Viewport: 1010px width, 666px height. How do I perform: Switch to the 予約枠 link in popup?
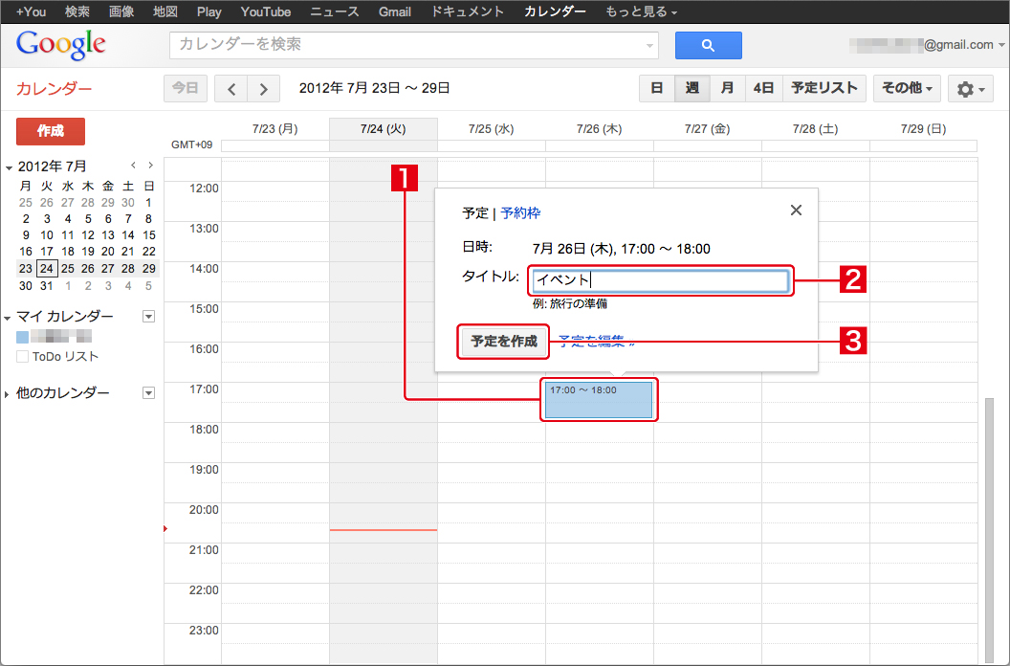(x=520, y=212)
